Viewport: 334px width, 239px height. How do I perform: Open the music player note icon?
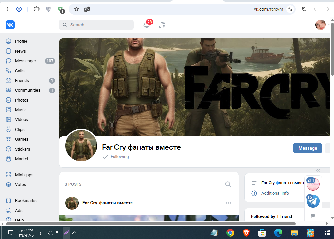pos(162,25)
